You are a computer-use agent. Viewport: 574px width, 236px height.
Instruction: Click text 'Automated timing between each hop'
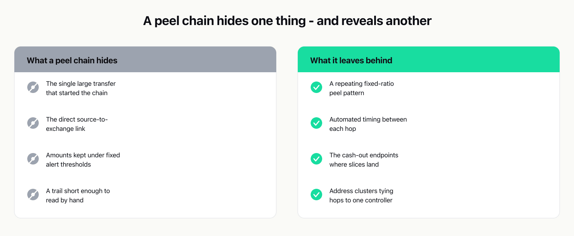(x=368, y=124)
